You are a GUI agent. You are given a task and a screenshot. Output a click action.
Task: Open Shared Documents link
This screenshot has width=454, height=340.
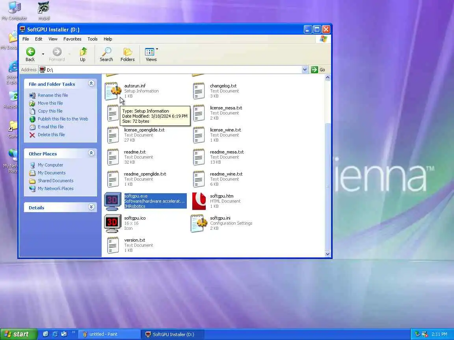click(x=56, y=181)
